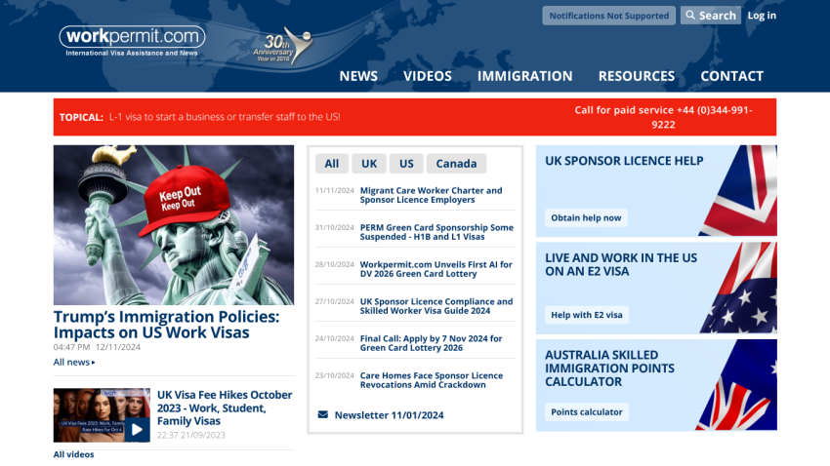Open the NEWS menu

tap(358, 76)
